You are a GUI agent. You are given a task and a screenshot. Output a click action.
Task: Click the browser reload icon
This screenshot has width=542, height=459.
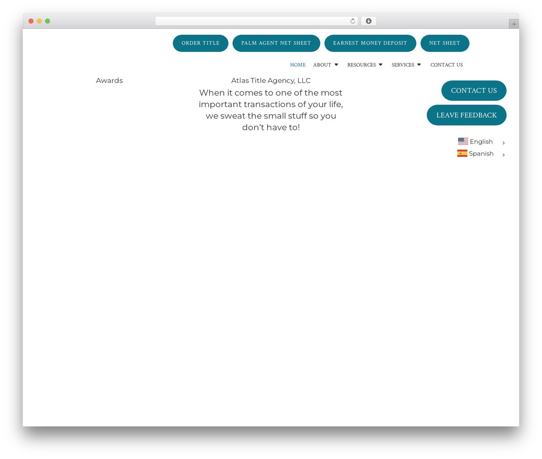(352, 21)
